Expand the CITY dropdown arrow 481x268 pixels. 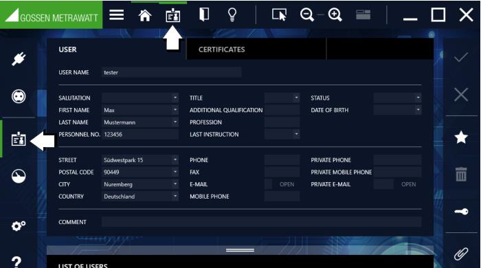175,184
